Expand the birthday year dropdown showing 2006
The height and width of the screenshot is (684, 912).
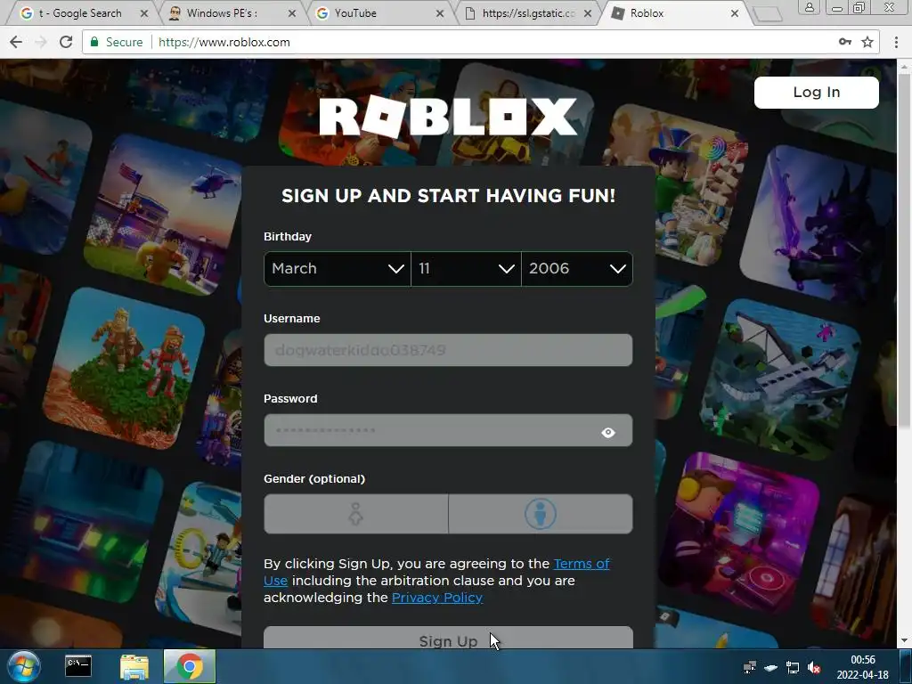tap(577, 269)
